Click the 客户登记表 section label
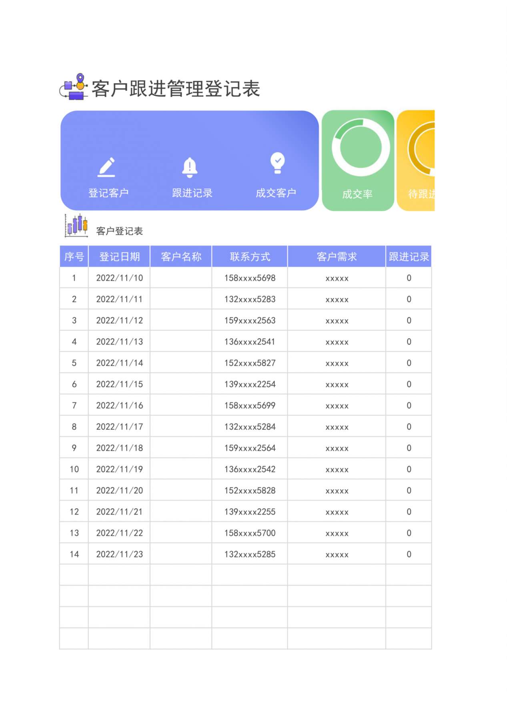This screenshot has width=507, height=717. tap(119, 231)
